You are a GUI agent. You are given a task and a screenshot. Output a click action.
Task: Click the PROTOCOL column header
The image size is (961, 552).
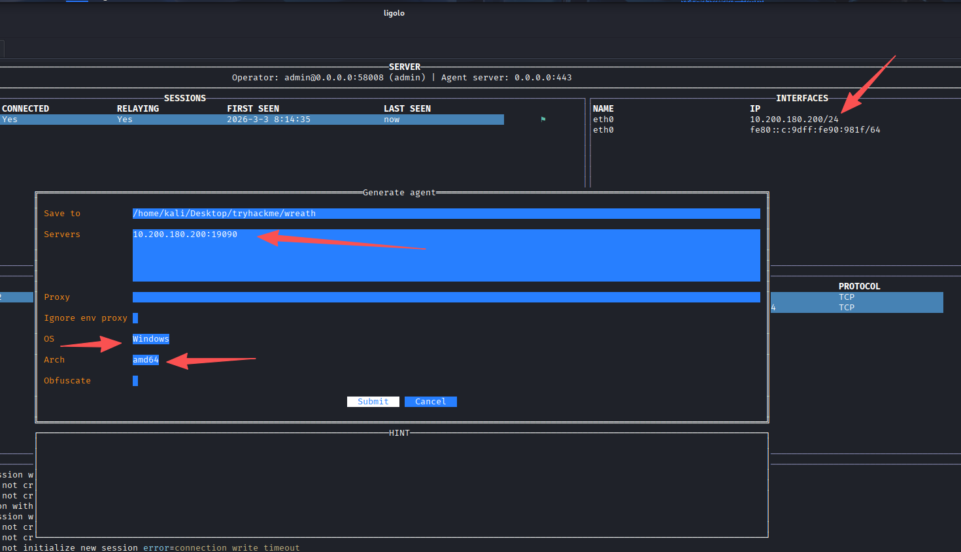[x=859, y=286]
